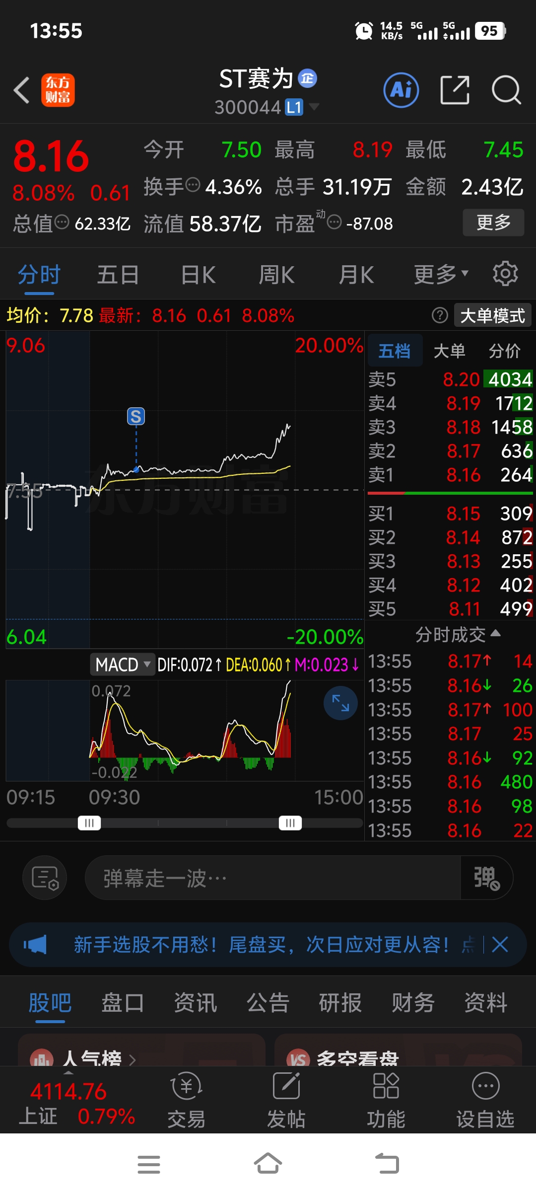
Task: Open 研报 tab
Action: click(340, 1002)
